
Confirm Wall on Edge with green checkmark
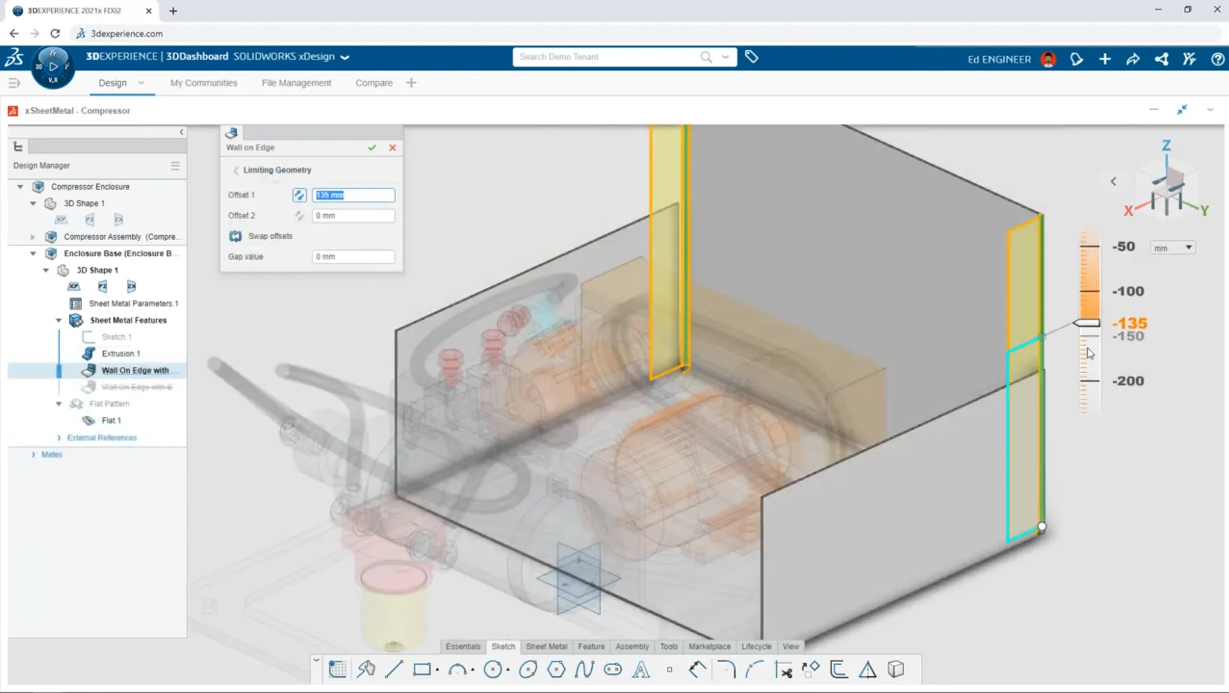pos(372,148)
